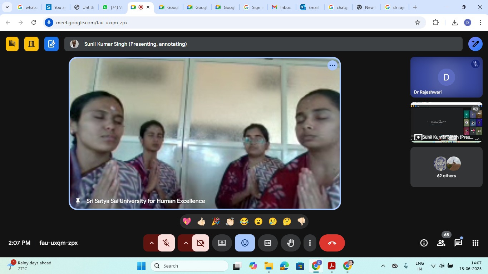Viewport: 488px width, 274px height.
Task: Switch to the Email browser tab
Action: pos(310,7)
